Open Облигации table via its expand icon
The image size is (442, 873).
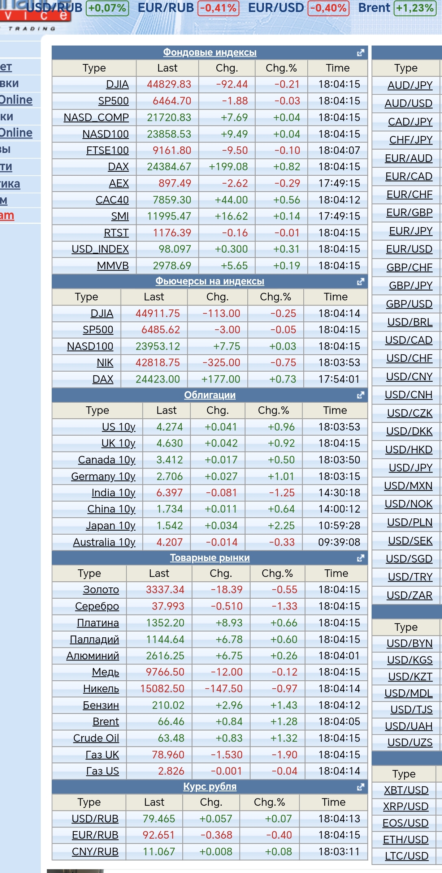[x=360, y=395]
